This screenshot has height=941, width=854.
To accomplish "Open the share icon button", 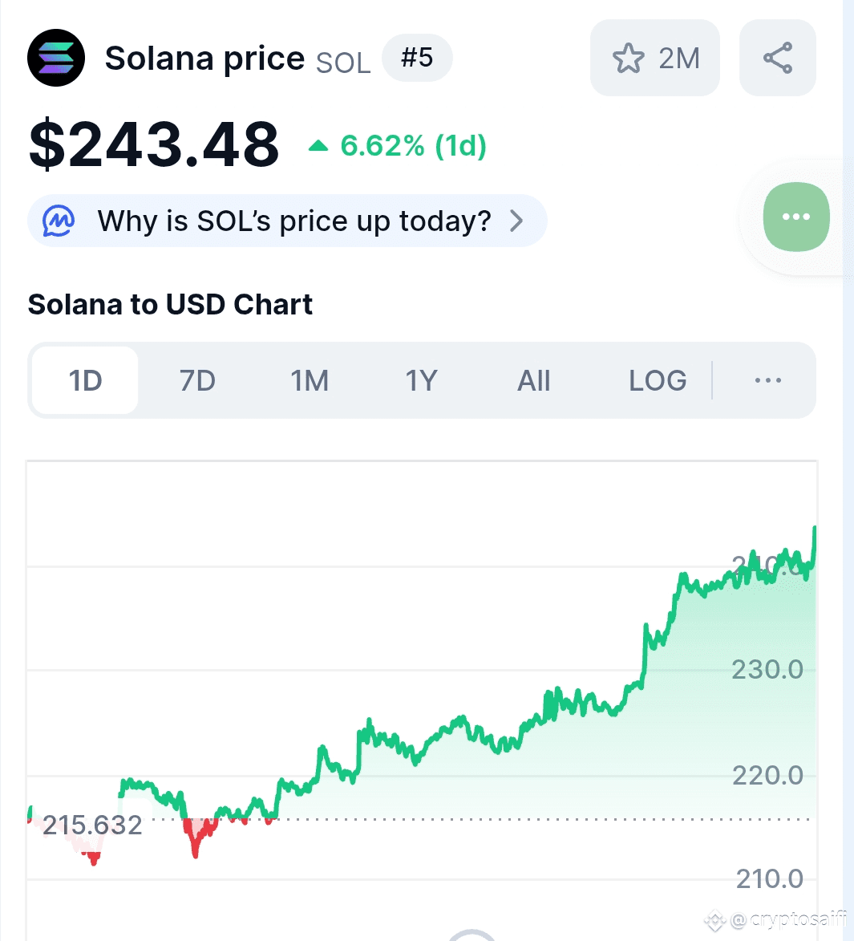I will [777, 58].
